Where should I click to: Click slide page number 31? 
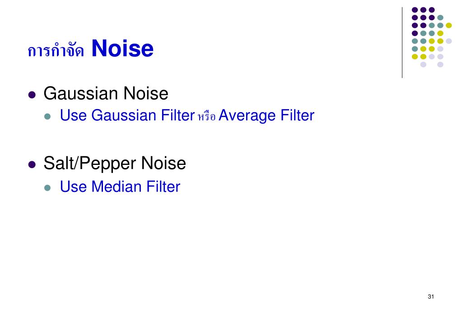pyautogui.click(x=431, y=296)
